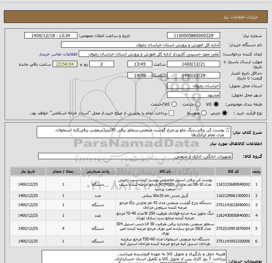The image size is (272, 263).
Task: Click the response deadline date 1400/12/21
Action: [194, 64]
